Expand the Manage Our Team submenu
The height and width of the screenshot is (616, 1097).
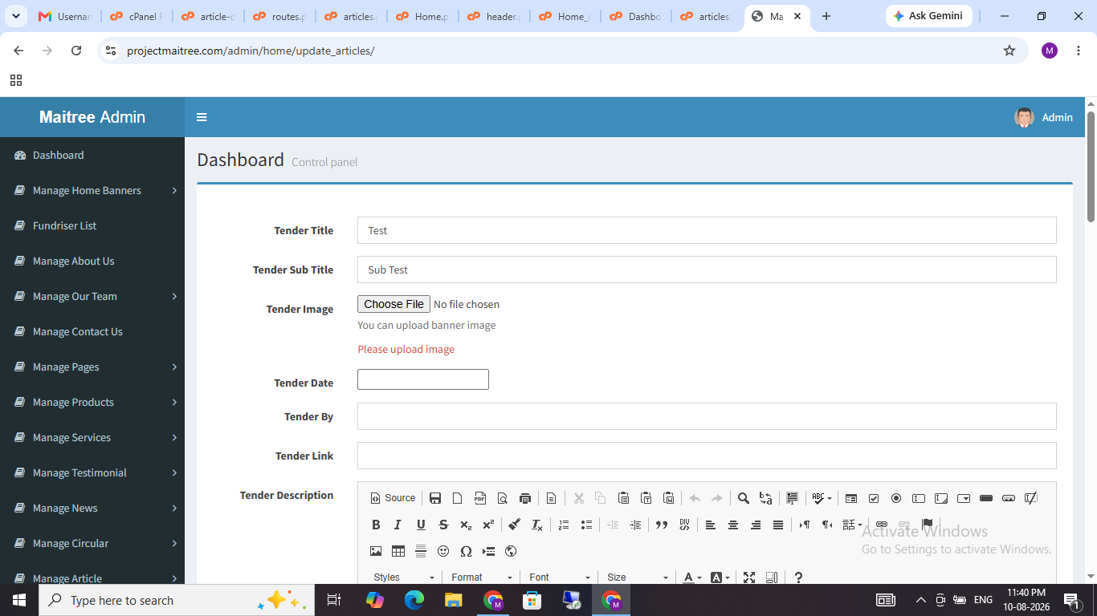point(92,296)
